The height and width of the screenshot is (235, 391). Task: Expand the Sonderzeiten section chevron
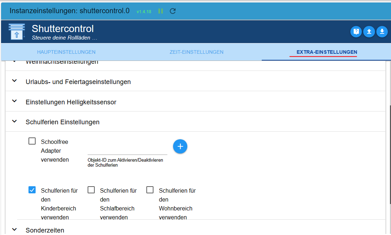[x=15, y=229]
